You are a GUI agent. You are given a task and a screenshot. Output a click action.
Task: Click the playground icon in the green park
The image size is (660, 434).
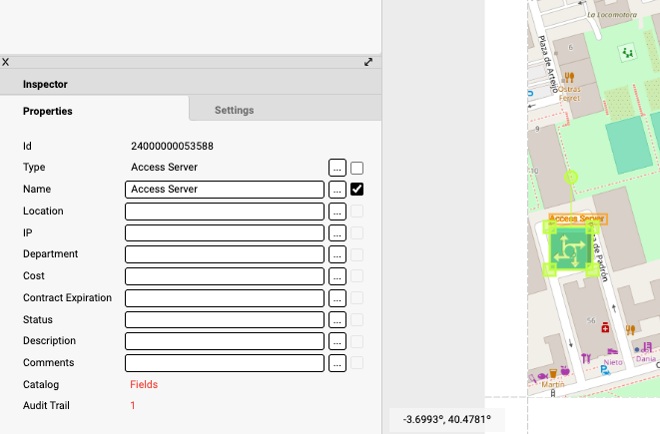tap(626, 53)
